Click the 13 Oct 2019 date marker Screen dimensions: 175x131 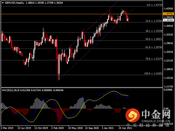[x=41, y=128]
